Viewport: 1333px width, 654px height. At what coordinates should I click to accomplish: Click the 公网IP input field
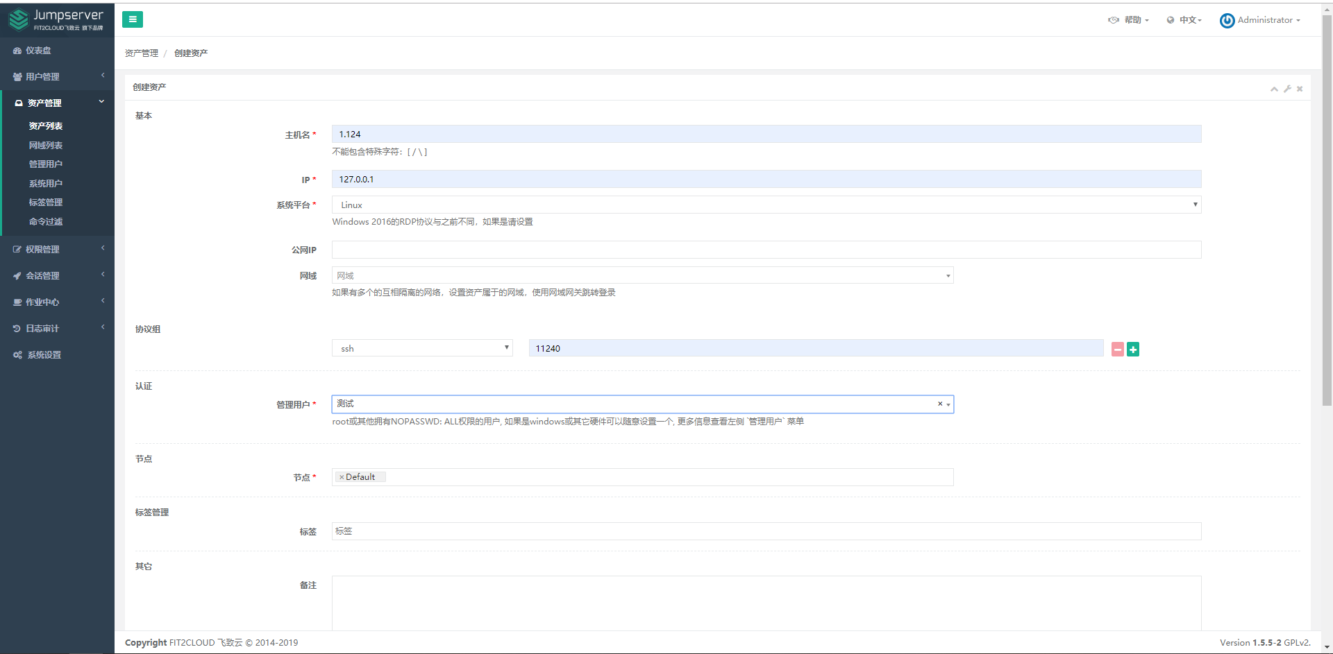tap(766, 250)
